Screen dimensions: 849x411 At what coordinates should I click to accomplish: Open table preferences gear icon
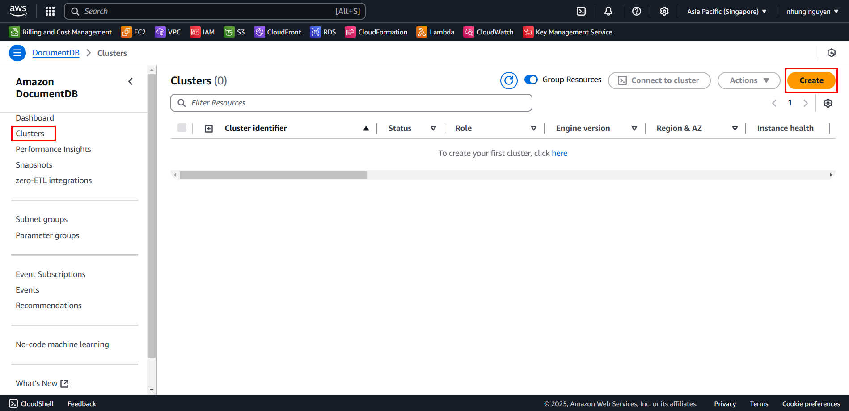click(x=828, y=103)
